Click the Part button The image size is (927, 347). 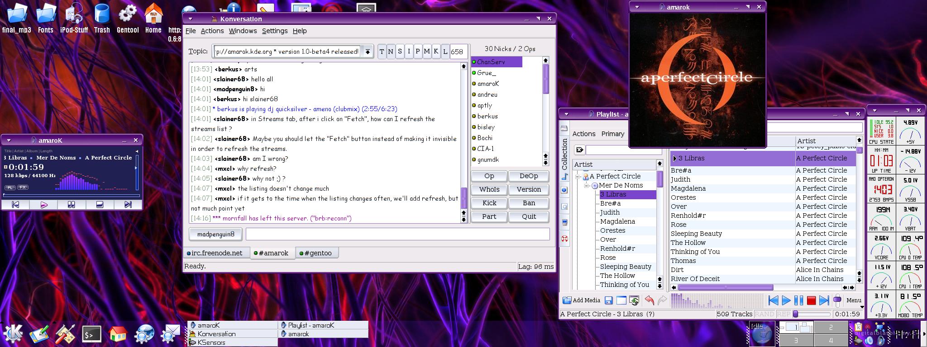click(489, 216)
